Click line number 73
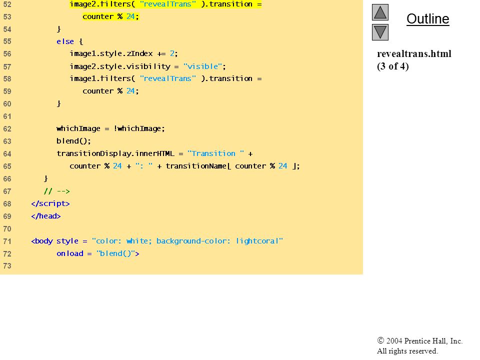This screenshot has height=360, width=480. pyautogui.click(x=7, y=266)
